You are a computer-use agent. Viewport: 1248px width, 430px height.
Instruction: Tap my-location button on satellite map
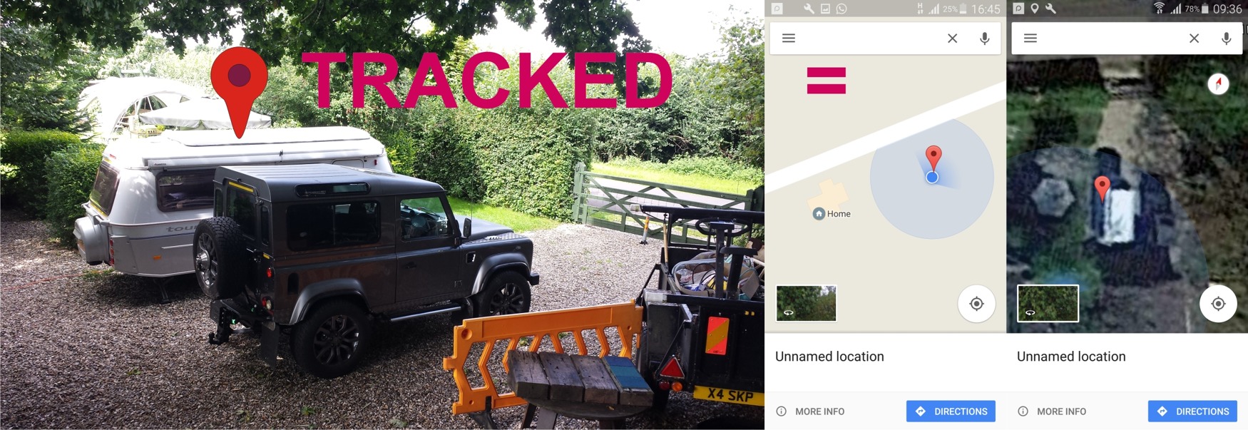(x=1218, y=304)
